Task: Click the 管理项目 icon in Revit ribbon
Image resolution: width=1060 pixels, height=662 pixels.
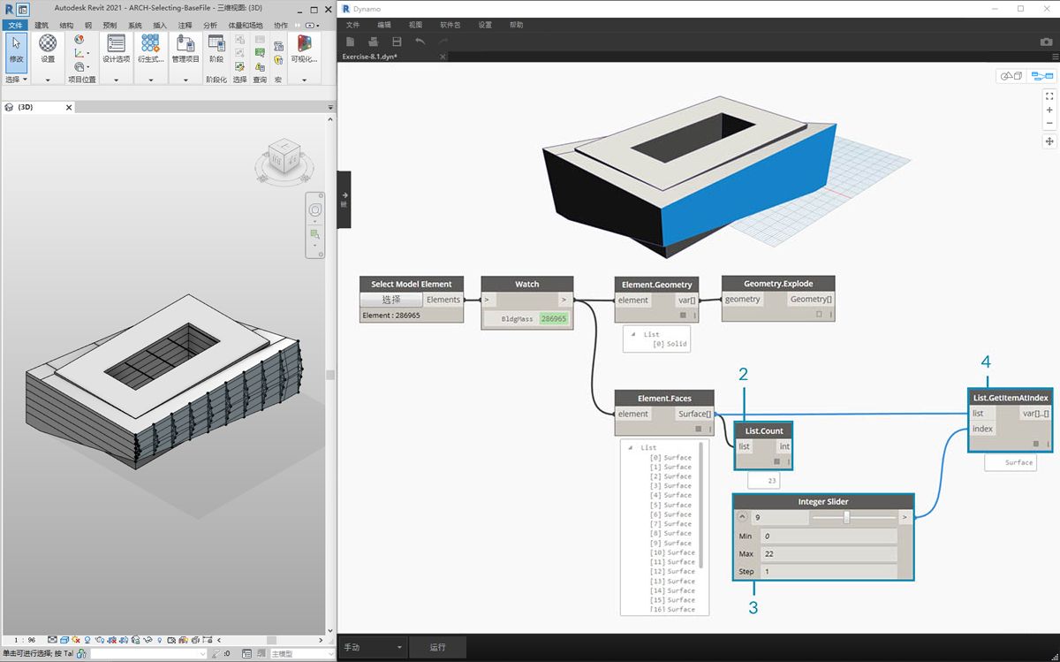Action: pos(185,49)
